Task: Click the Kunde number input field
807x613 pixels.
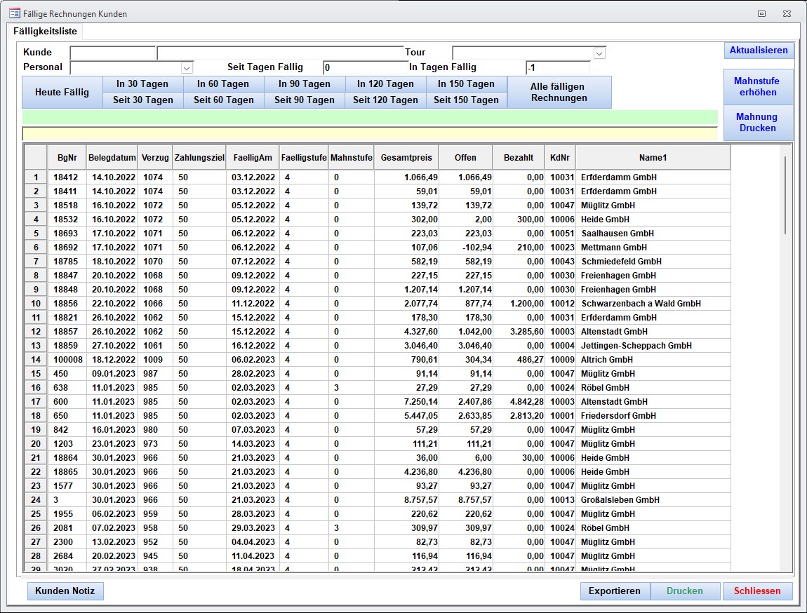Action: 112,53
